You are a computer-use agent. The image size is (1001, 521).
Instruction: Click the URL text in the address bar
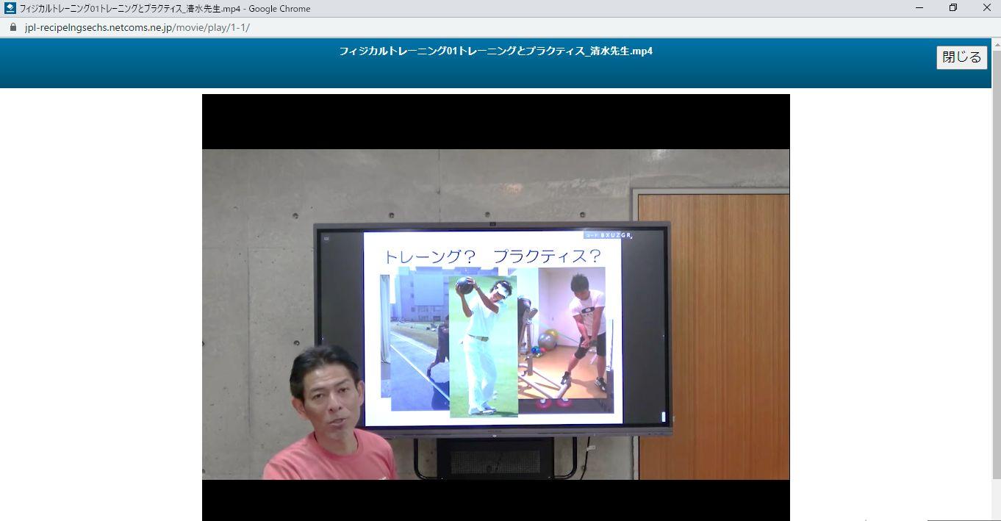pos(137,27)
